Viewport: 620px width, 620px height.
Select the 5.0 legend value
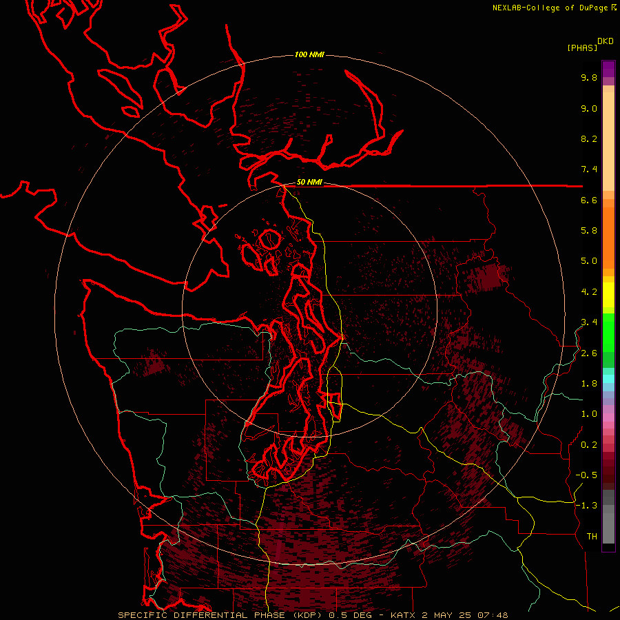[x=589, y=261]
